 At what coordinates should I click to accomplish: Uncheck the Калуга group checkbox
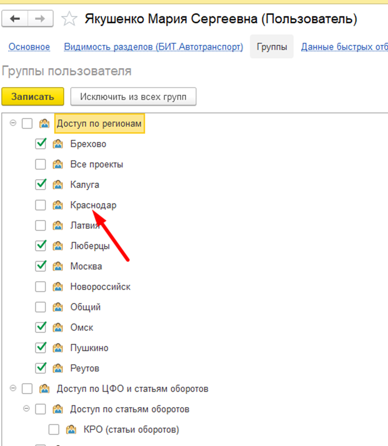coord(41,185)
